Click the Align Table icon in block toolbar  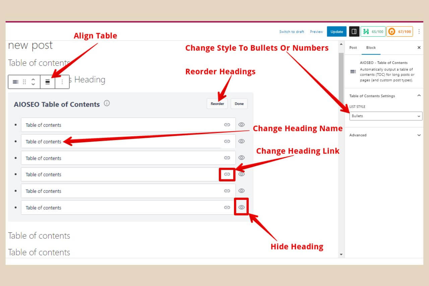coord(47,81)
